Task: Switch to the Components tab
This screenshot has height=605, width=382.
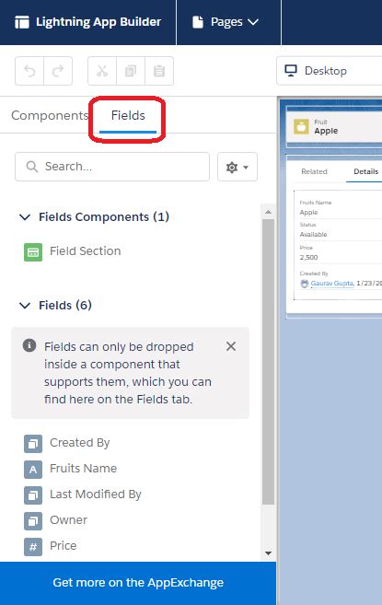Action: pos(50,115)
